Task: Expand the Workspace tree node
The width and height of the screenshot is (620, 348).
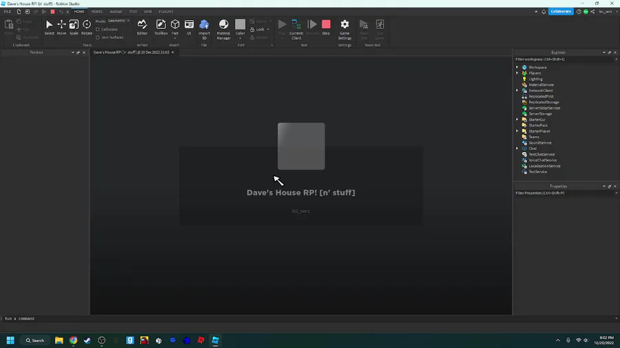Action: click(x=517, y=67)
